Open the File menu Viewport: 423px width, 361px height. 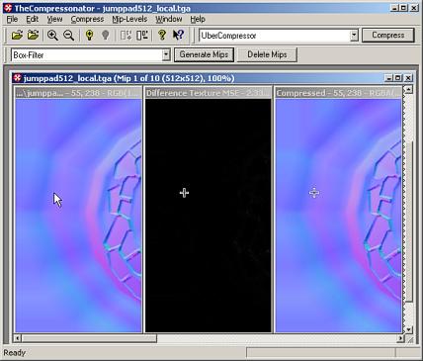pos(12,19)
